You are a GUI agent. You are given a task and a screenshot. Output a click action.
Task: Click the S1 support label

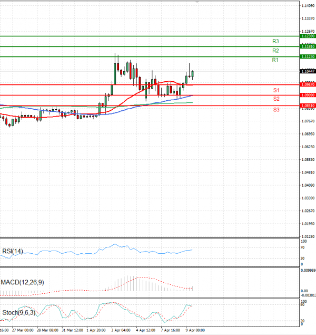276,90
